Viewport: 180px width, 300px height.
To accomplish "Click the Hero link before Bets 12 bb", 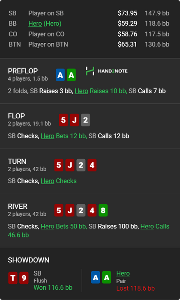I will [x=48, y=136].
